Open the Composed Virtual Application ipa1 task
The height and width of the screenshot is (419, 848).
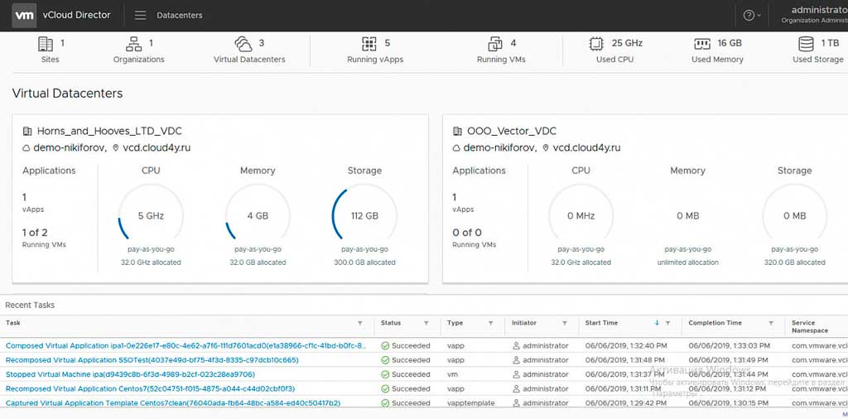click(x=185, y=345)
